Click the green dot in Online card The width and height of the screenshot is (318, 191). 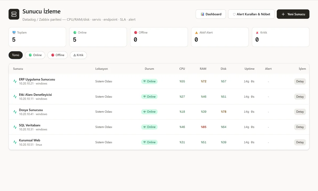coord(75,32)
